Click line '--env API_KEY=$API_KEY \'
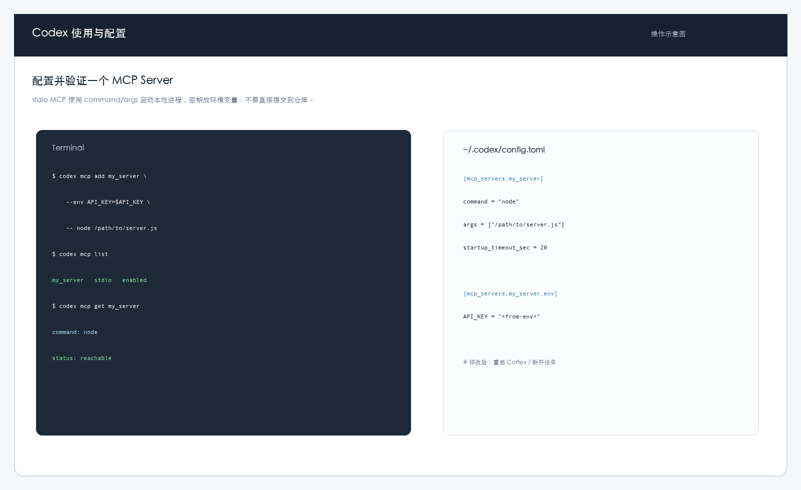Screen dimensions: 801x490 (108, 202)
